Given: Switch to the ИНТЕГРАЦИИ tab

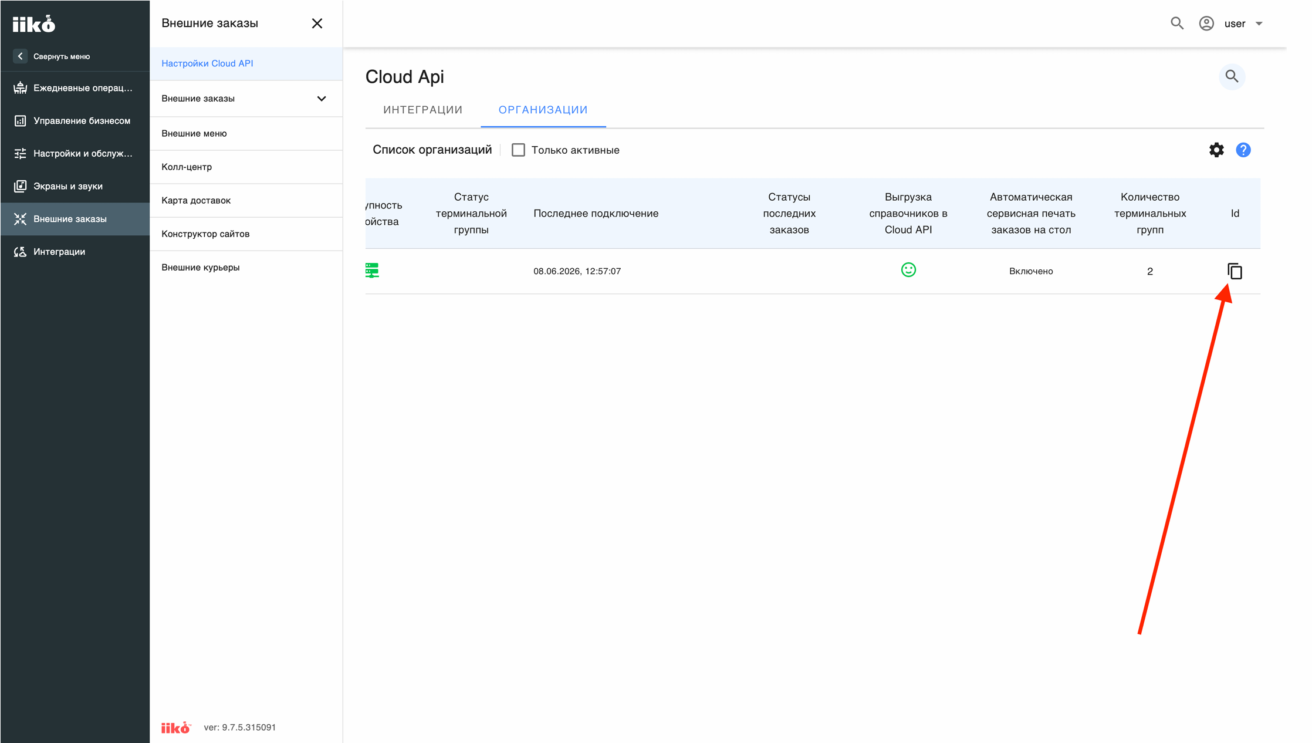Looking at the screenshot, I should pyautogui.click(x=422, y=110).
